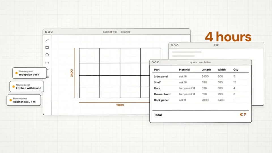Click the Side panel length value 3400

205,76
